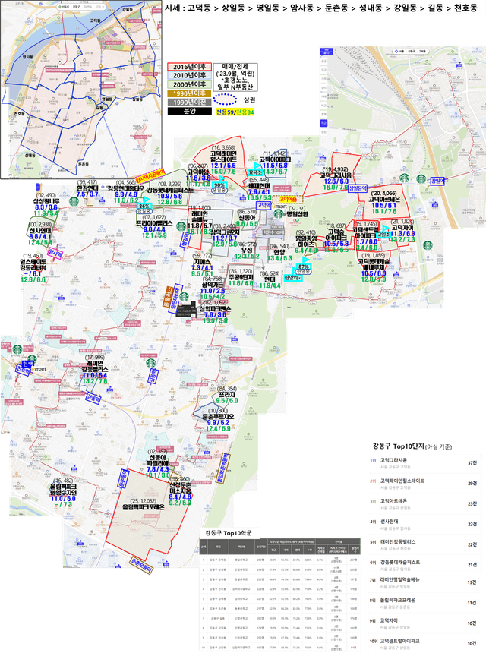Click the 올림픽파크포레온 label on map

click(144, 507)
